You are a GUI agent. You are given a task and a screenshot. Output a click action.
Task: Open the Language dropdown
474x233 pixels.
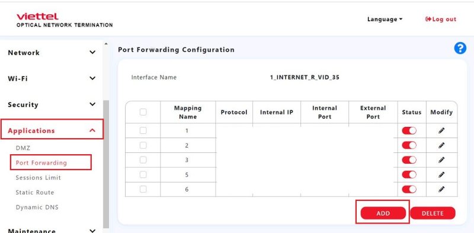385,19
